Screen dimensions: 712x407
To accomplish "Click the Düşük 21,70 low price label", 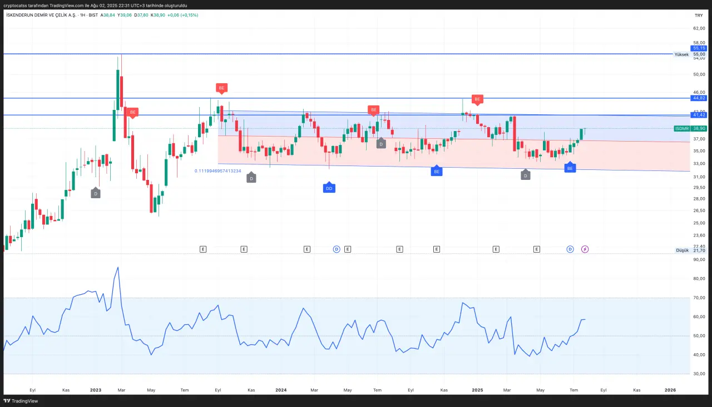I will [x=690, y=250].
